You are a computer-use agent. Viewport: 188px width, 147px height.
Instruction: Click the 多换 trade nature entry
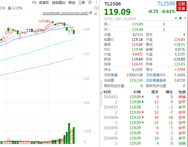(182, 97)
